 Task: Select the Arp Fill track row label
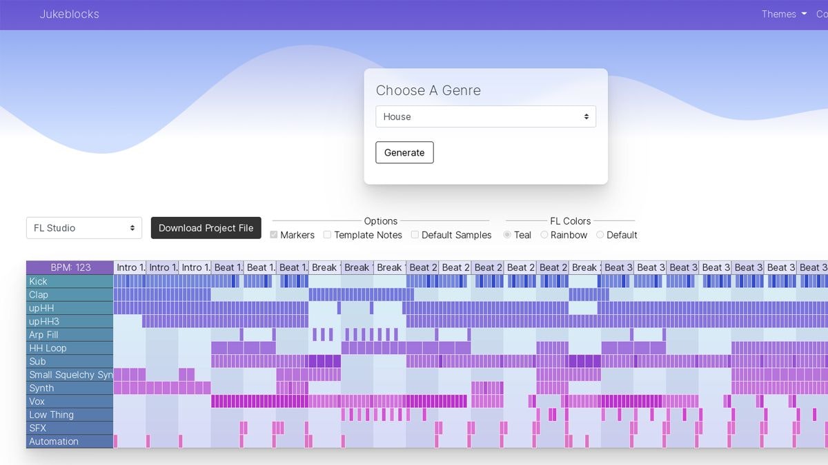tap(70, 335)
